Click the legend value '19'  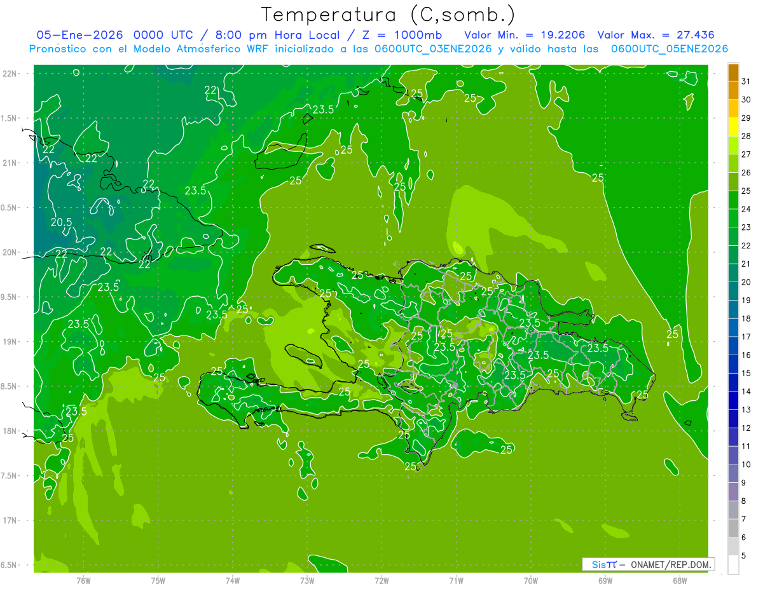click(746, 300)
